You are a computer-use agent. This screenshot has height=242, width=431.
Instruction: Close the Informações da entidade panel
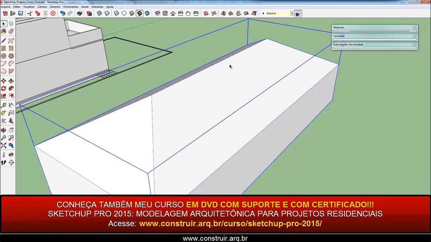[x=415, y=44]
